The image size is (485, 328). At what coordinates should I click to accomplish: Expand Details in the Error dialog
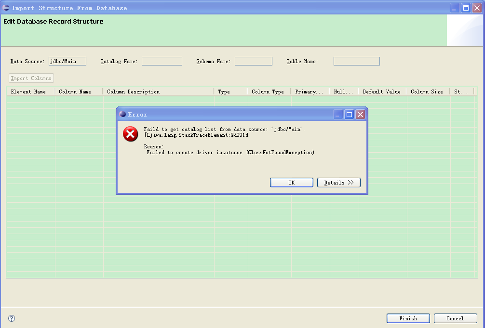tap(338, 183)
